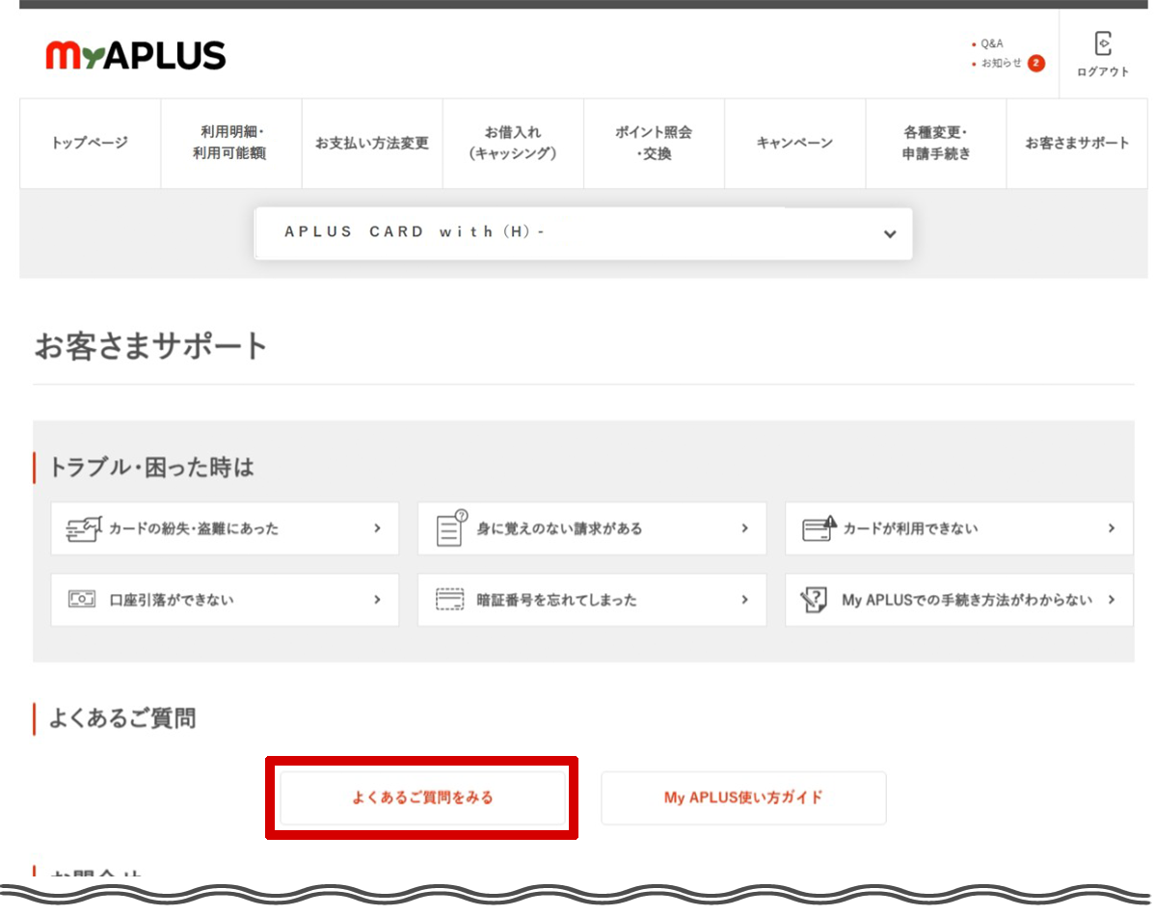Open the notification badge showing 2
The width and height of the screenshot is (1154, 916).
tap(1035, 64)
